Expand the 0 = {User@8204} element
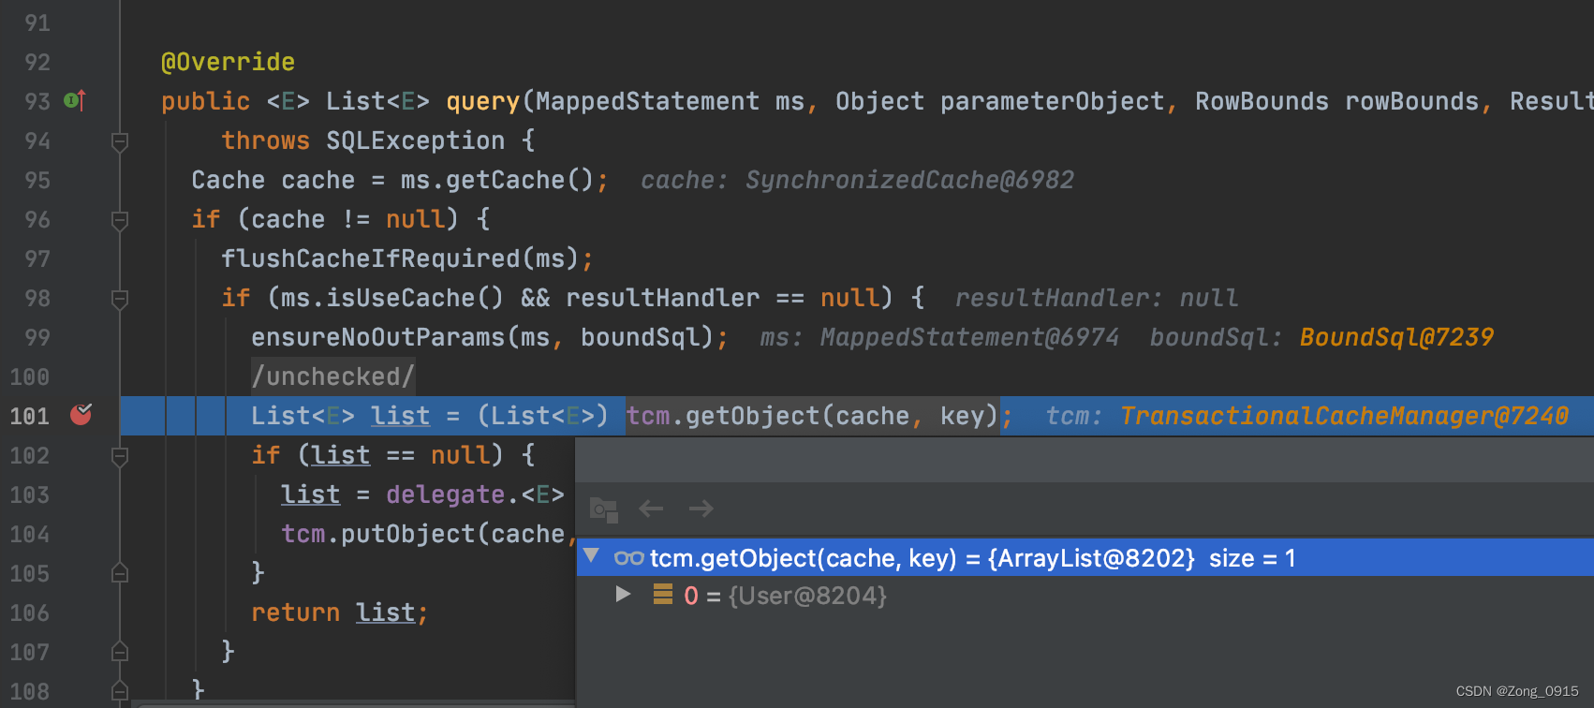This screenshot has width=1594, height=708. (x=623, y=594)
